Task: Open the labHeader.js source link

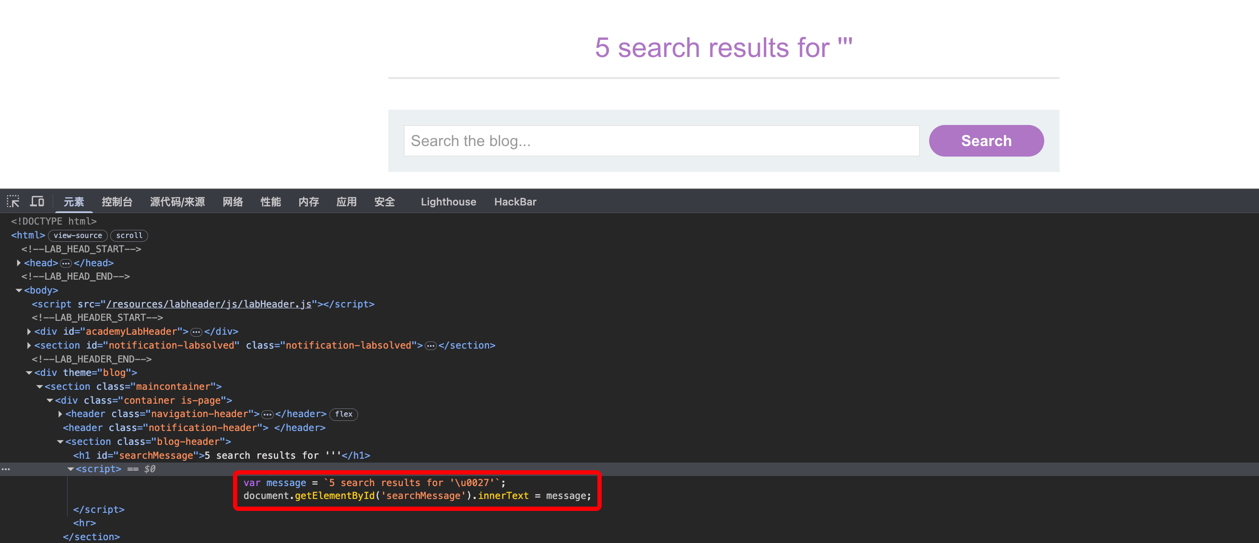Action: point(209,304)
